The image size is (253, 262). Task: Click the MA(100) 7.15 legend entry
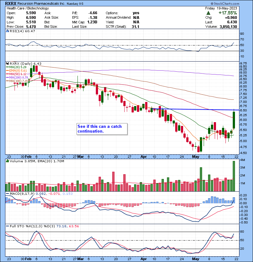pyautogui.click(x=17, y=81)
